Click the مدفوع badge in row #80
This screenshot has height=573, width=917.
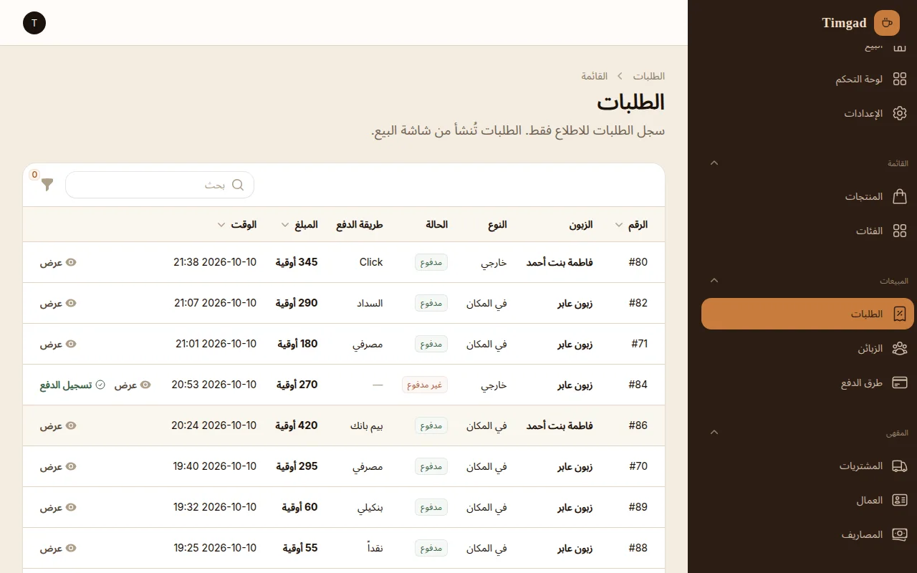point(431,262)
